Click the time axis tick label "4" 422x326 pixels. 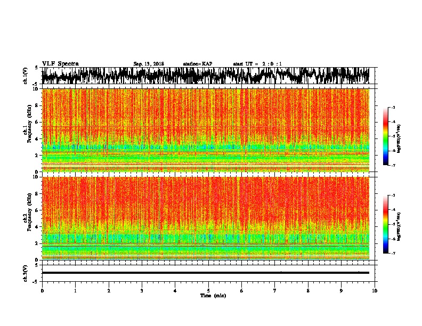pyautogui.click(x=175, y=291)
